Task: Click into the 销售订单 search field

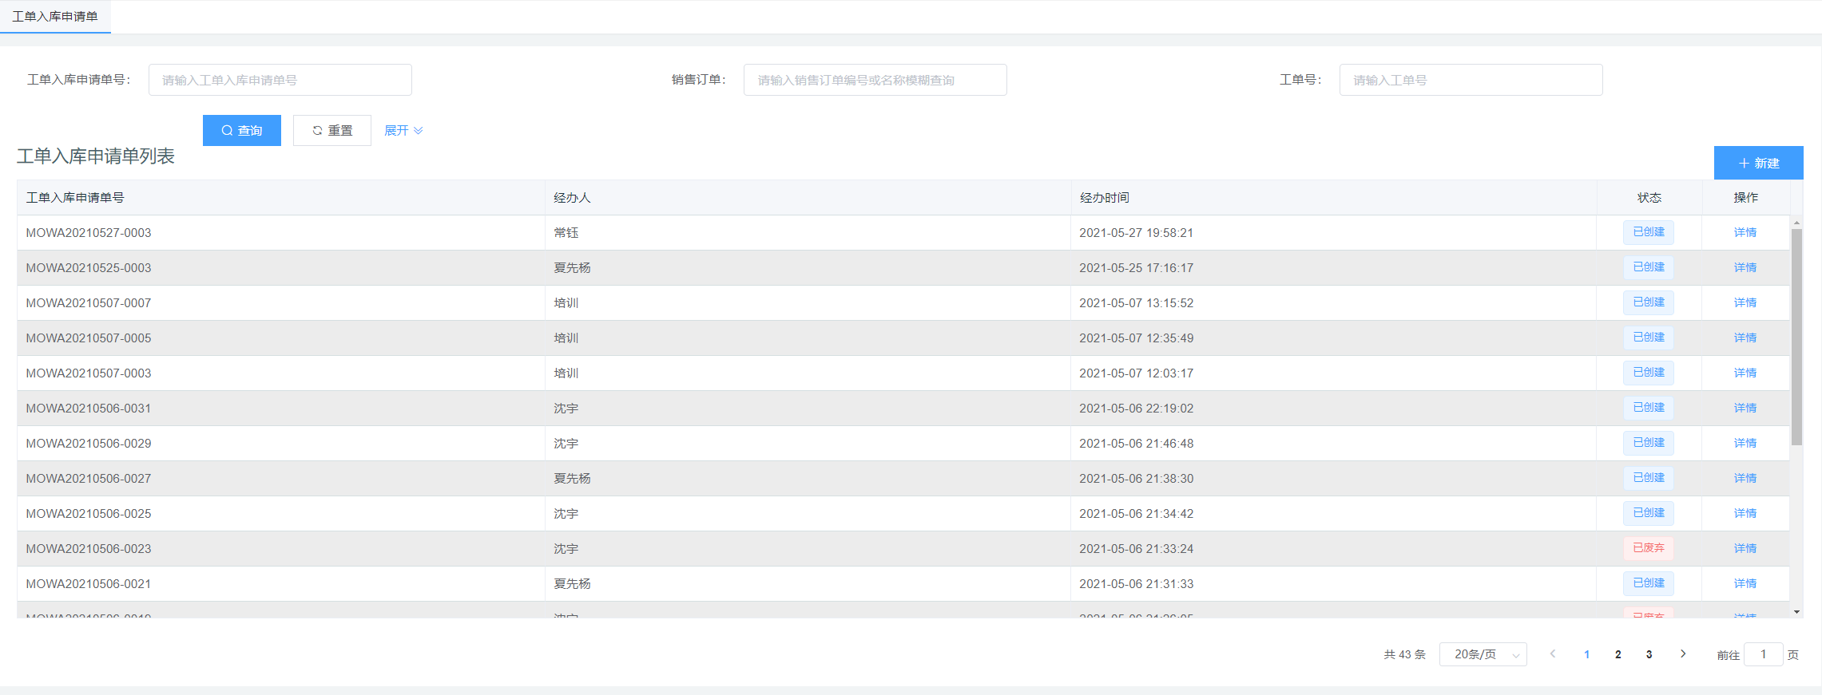Action: pos(875,80)
